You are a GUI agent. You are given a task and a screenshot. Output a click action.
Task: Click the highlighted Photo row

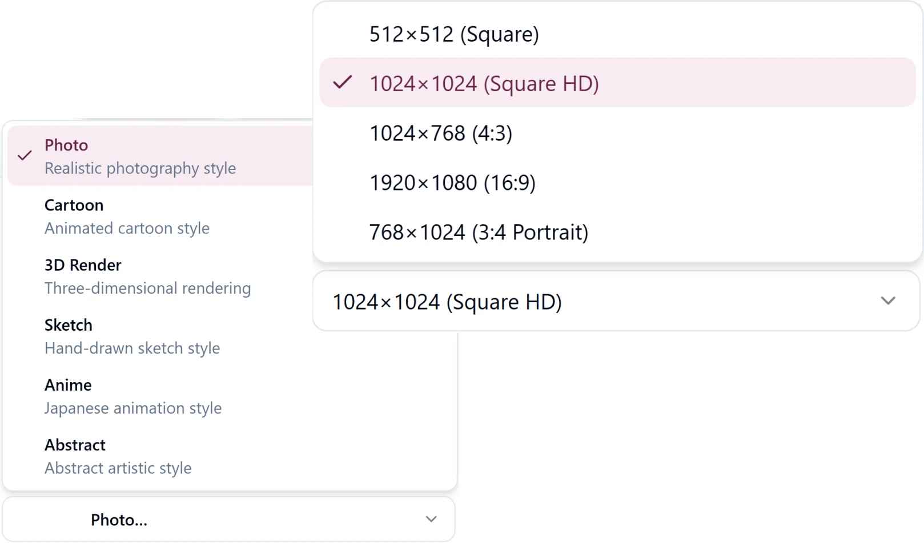click(160, 155)
